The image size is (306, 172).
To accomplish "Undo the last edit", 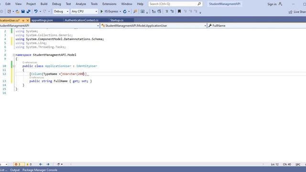I will tap(36, 11).
